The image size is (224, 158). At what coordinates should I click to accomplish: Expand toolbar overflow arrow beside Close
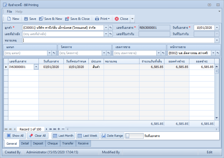(133, 19)
